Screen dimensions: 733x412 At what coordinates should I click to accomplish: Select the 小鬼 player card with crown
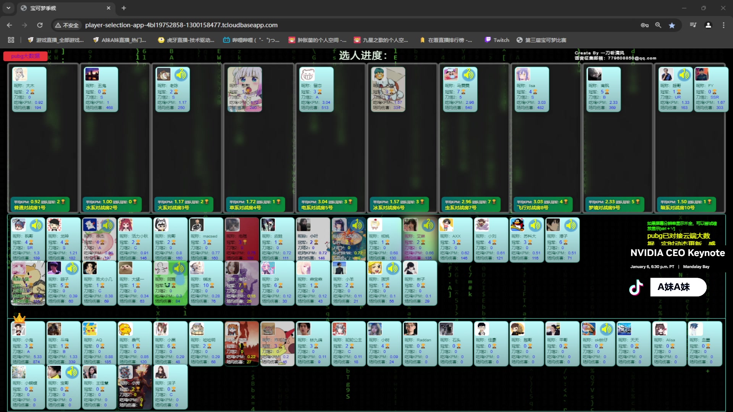click(28, 344)
